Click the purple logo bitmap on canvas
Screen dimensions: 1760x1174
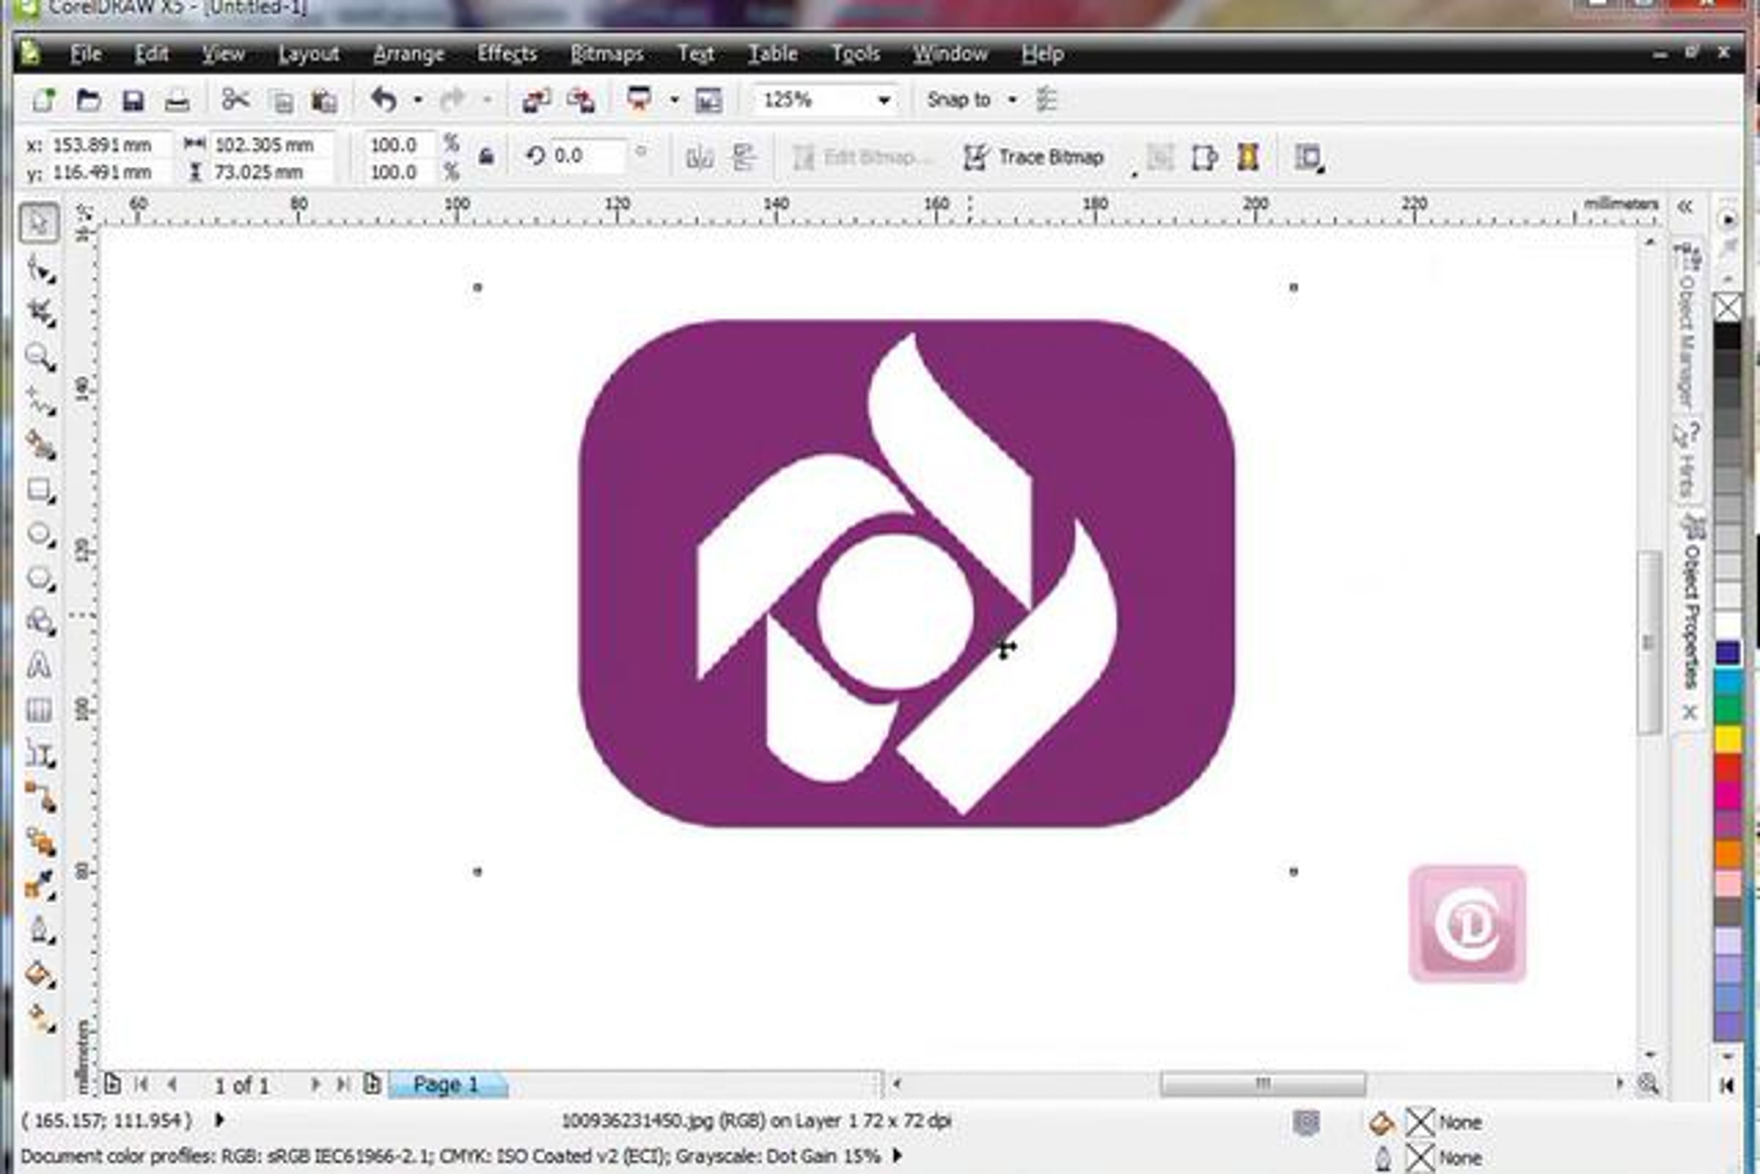(x=906, y=573)
